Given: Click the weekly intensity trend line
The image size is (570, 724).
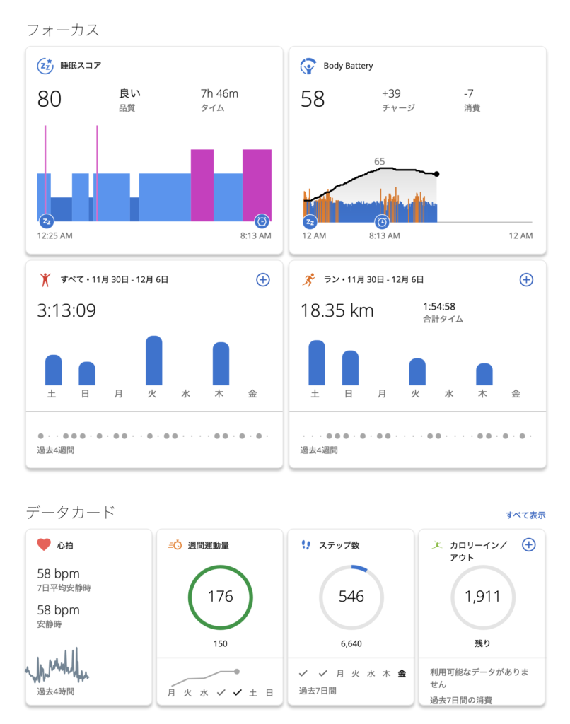Looking at the screenshot, I should [204, 677].
